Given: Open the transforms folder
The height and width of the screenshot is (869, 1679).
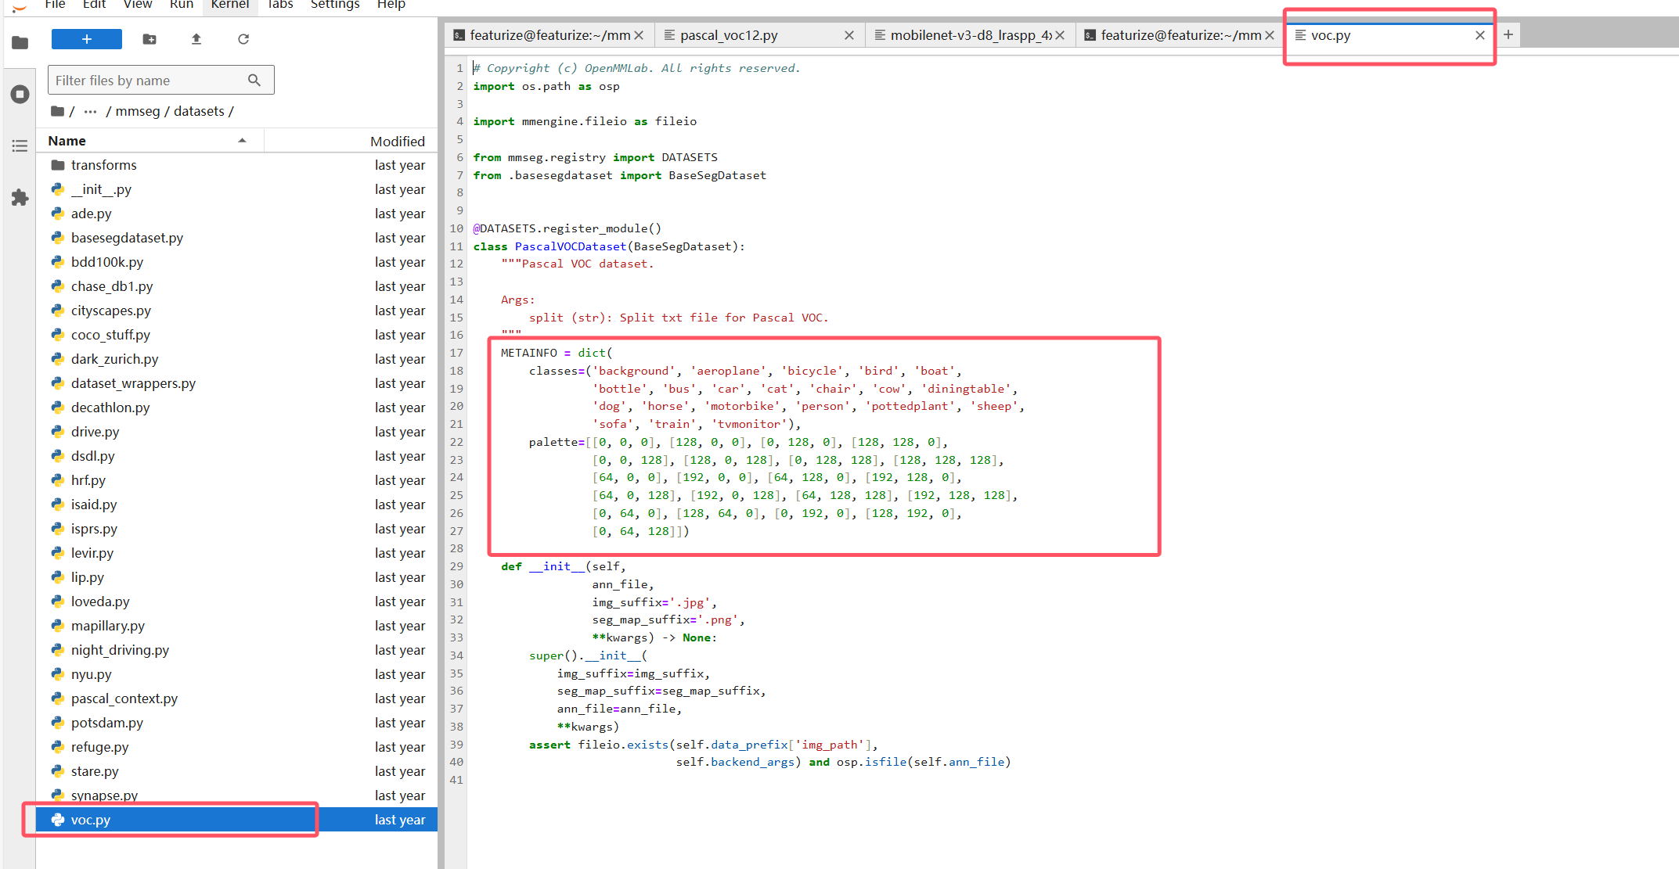Looking at the screenshot, I should coord(236,165).
